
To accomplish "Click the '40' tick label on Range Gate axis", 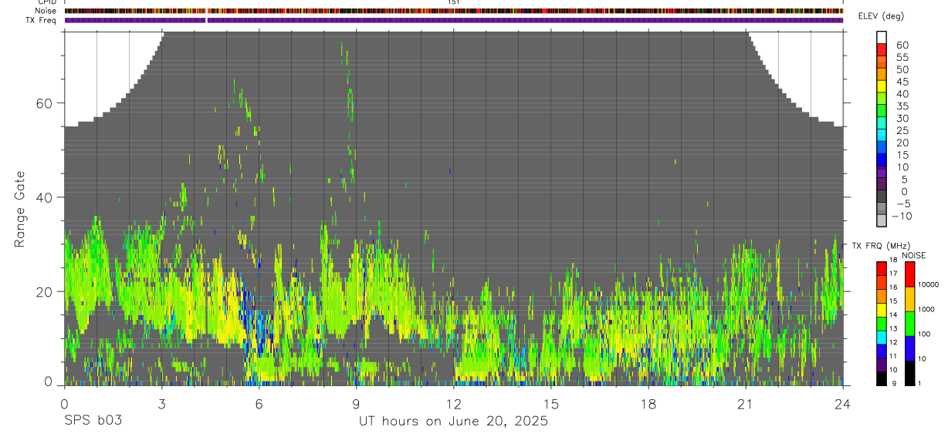I will [x=44, y=197].
